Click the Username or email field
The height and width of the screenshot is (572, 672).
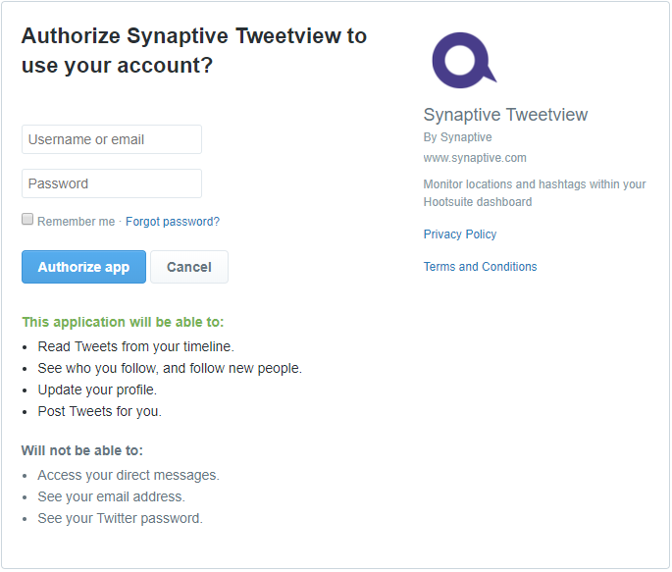[x=112, y=139]
